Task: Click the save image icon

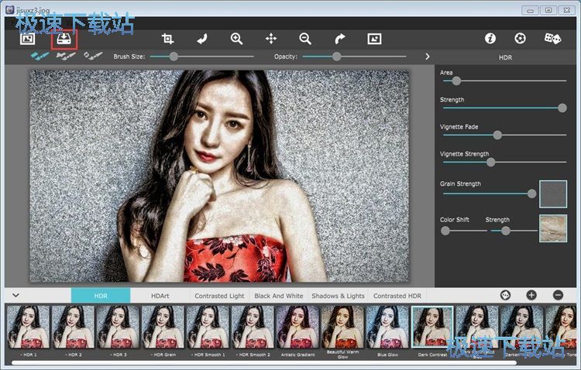Action: [x=63, y=38]
